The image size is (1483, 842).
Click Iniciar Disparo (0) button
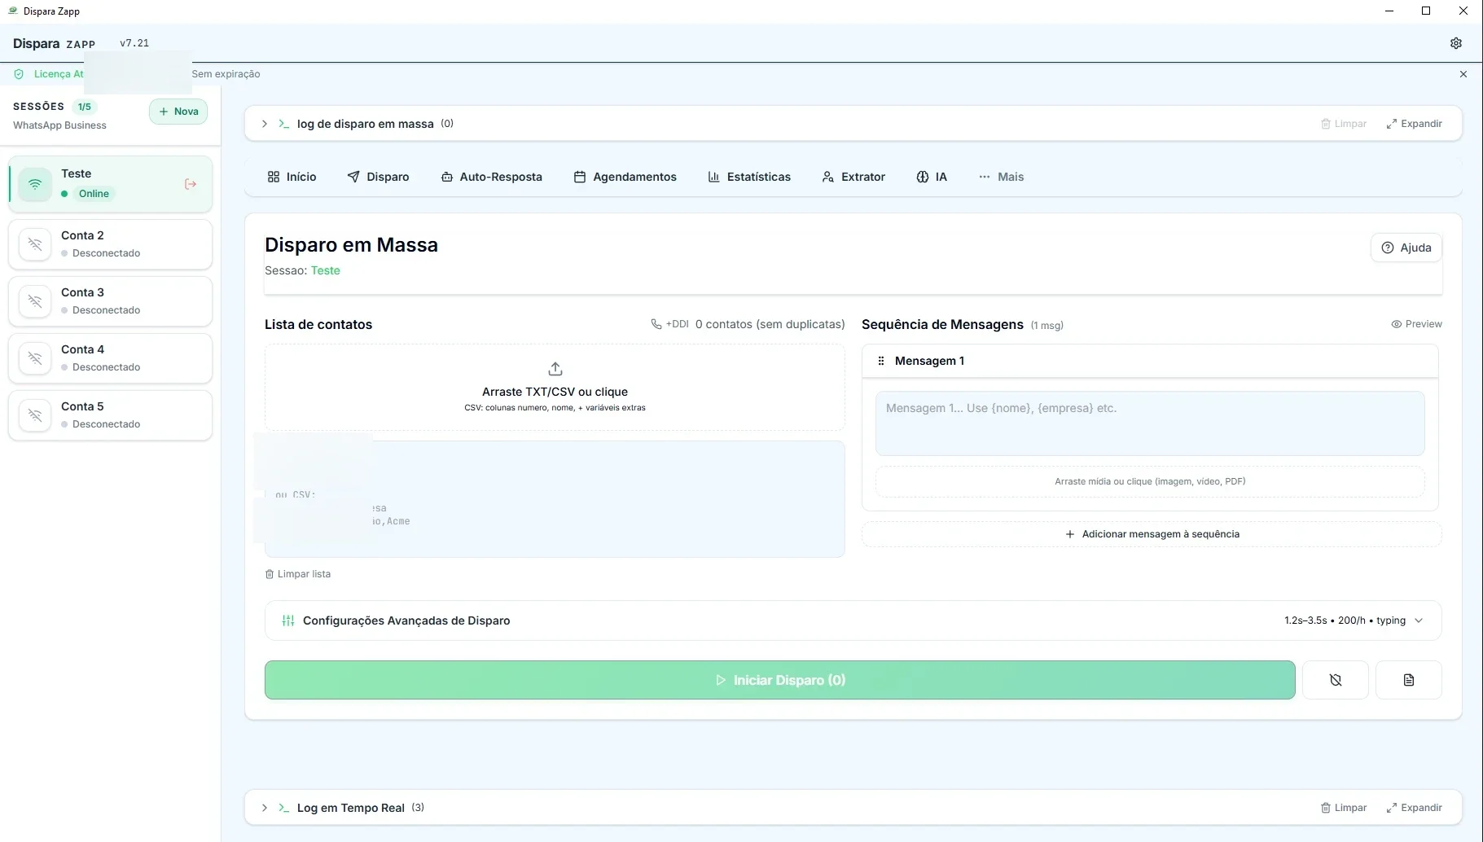click(x=780, y=680)
